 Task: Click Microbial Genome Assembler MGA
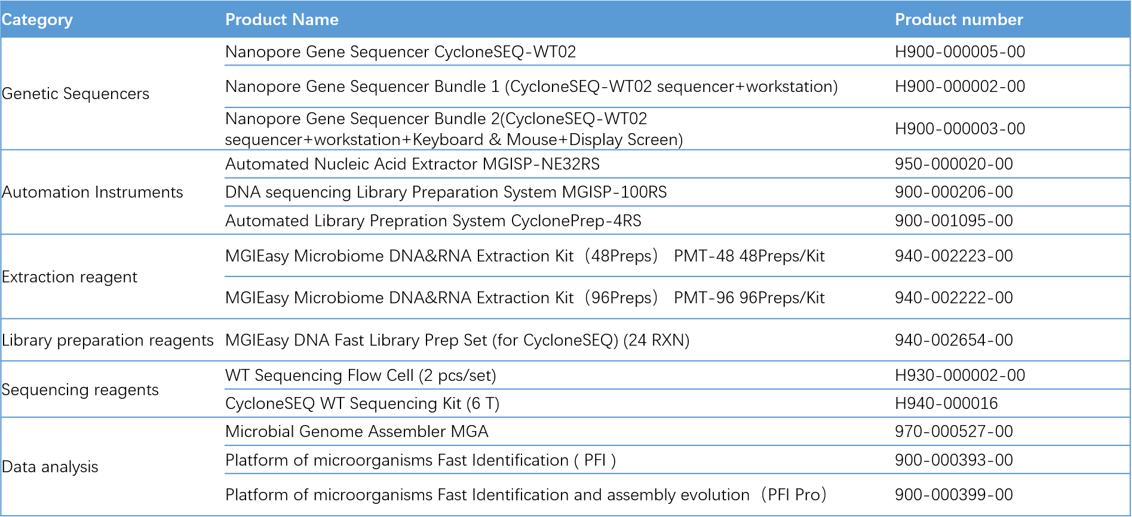coord(357,432)
